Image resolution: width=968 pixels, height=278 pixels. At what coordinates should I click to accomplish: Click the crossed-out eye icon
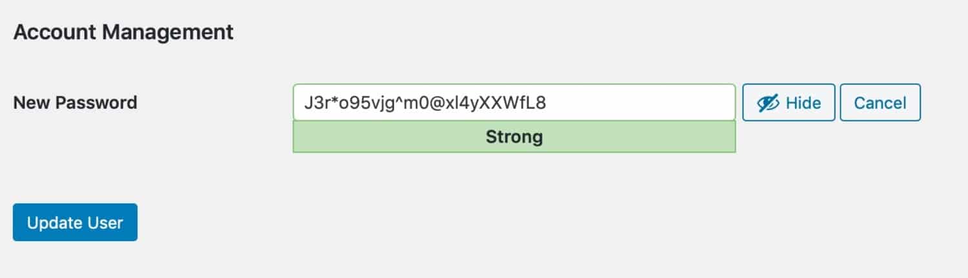pyautogui.click(x=768, y=103)
